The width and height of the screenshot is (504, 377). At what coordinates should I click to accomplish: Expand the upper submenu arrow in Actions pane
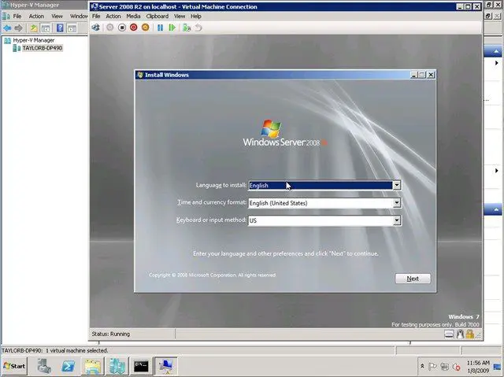497,63
